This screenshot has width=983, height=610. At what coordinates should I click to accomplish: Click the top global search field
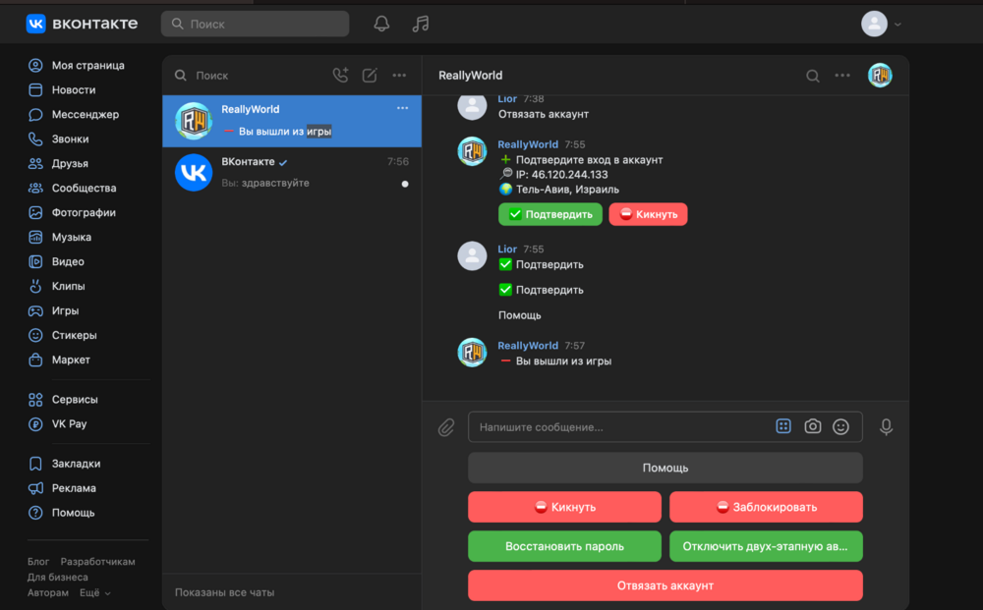click(256, 24)
